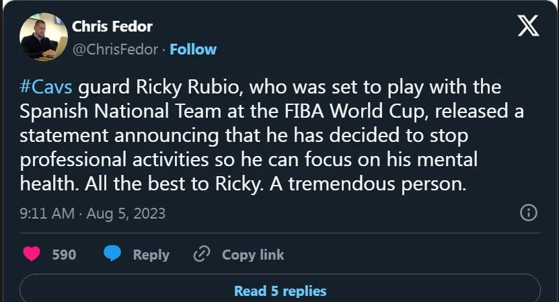Open the tweet info circle icon
Viewport: 559px width, 302px height.
tap(529, 213)
